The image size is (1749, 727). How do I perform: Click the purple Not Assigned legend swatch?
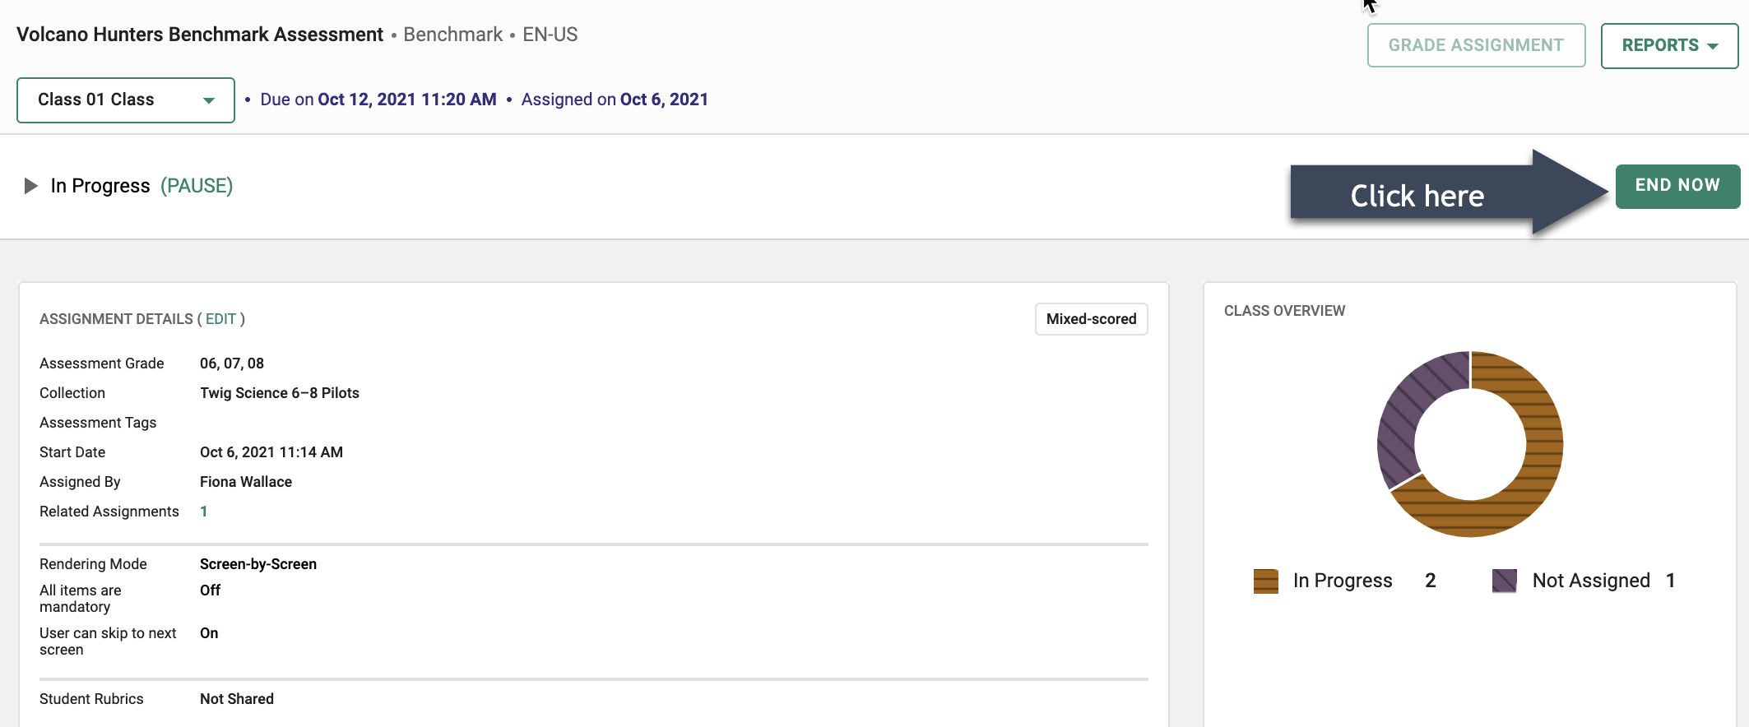pos(1504,581)
